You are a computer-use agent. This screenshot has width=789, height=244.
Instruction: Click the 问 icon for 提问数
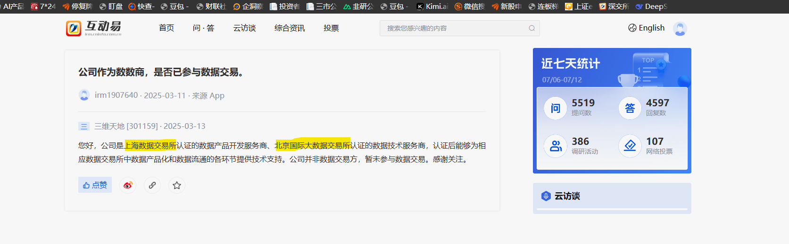pyautogui.click(x=556, y=108)
